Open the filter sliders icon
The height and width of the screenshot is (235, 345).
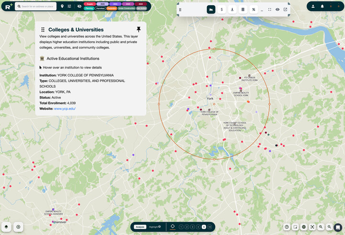pyautogui.click(x=69, y=6)
